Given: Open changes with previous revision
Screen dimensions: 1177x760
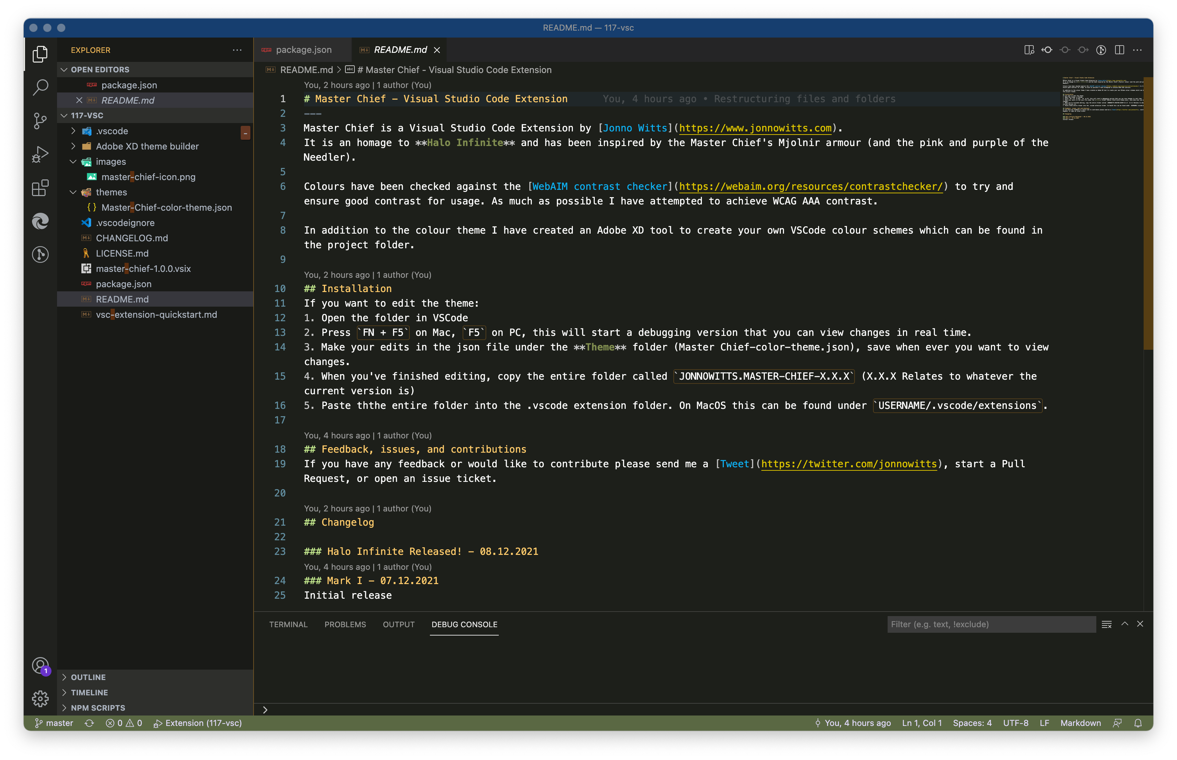Looking at the screenshot, I should (x=1047, y=50).
